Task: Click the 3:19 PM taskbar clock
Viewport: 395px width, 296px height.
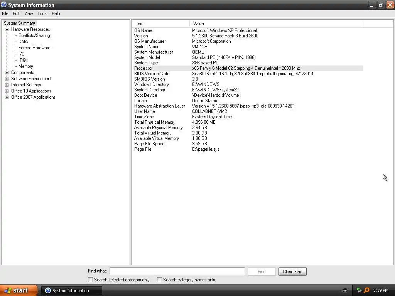Action: [x=381, y=291]
